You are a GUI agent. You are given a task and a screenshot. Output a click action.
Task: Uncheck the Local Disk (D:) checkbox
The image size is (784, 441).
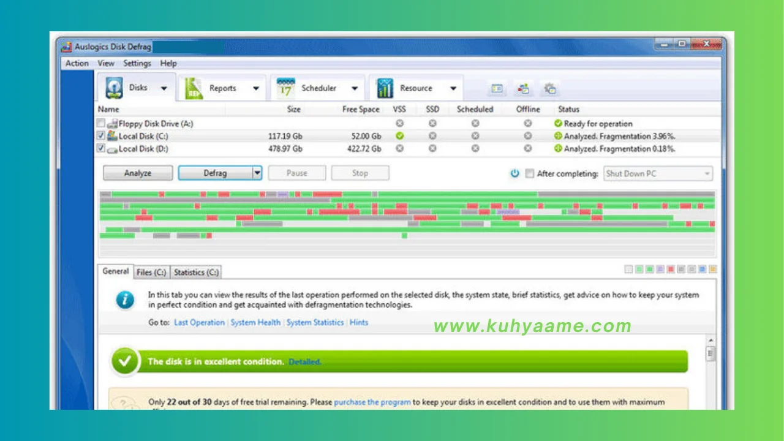(101, 148)
